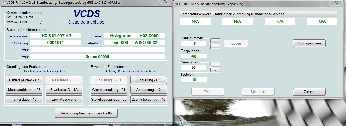Image resolution: width=346 pixels, height=126 pixels.
Task: Click Zurück in Anpassung window
Action: click(x=309, y=92)
